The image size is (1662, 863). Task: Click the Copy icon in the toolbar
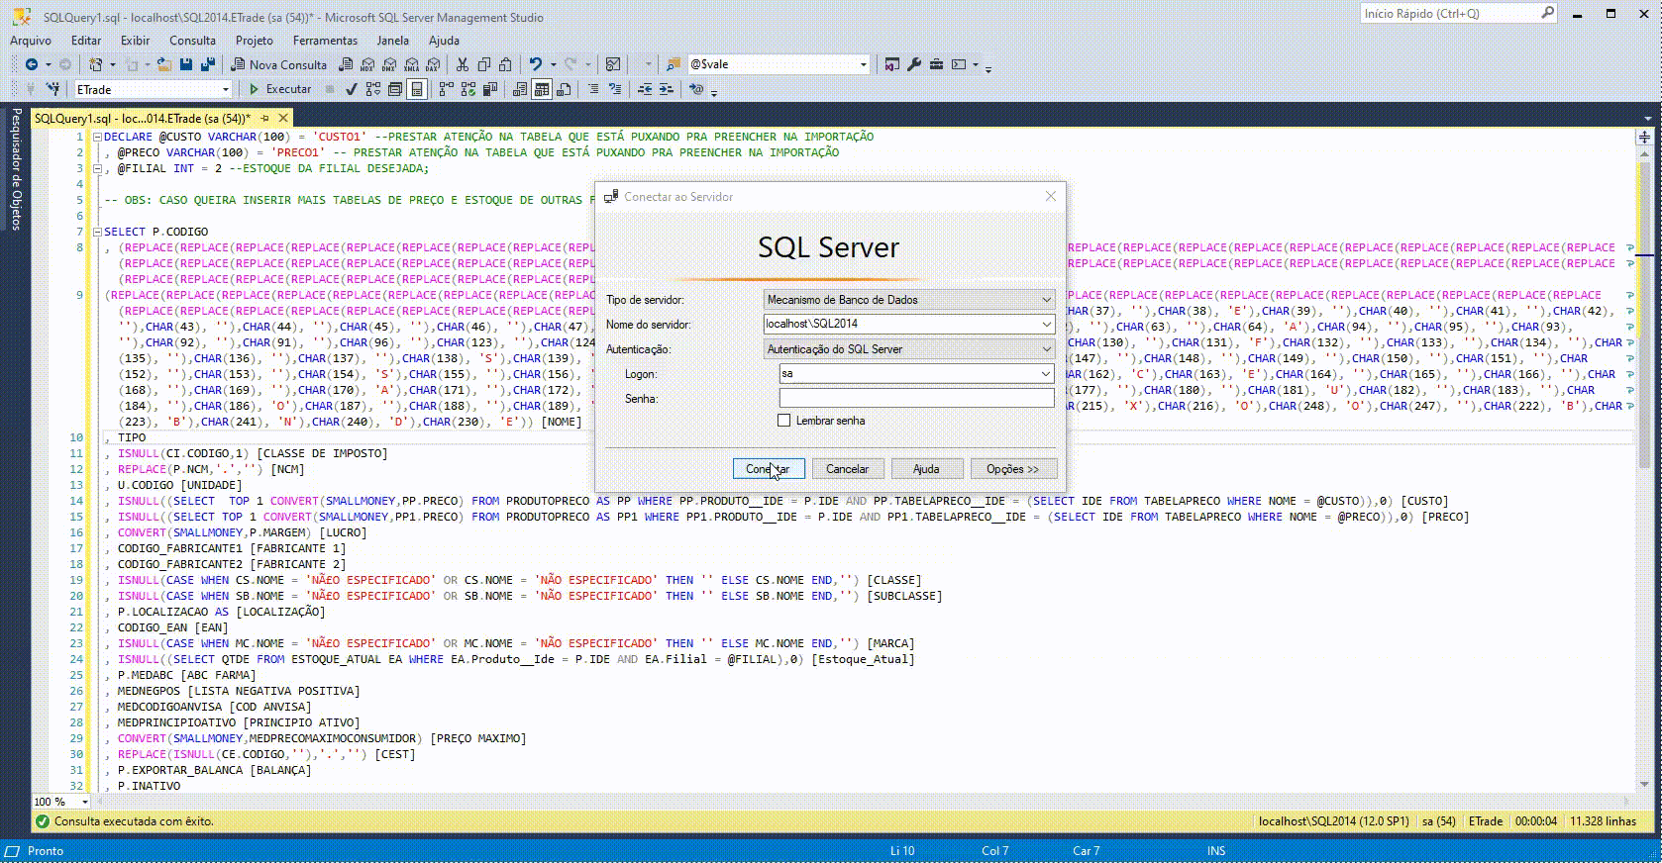(x=484, y=64)
